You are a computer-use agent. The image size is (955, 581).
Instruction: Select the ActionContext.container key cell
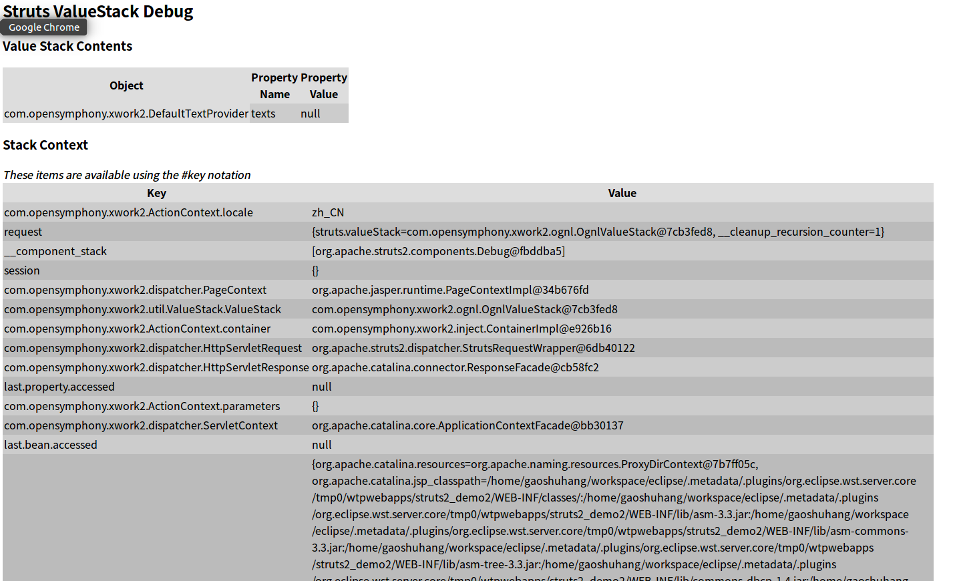(x=156, y=329)
